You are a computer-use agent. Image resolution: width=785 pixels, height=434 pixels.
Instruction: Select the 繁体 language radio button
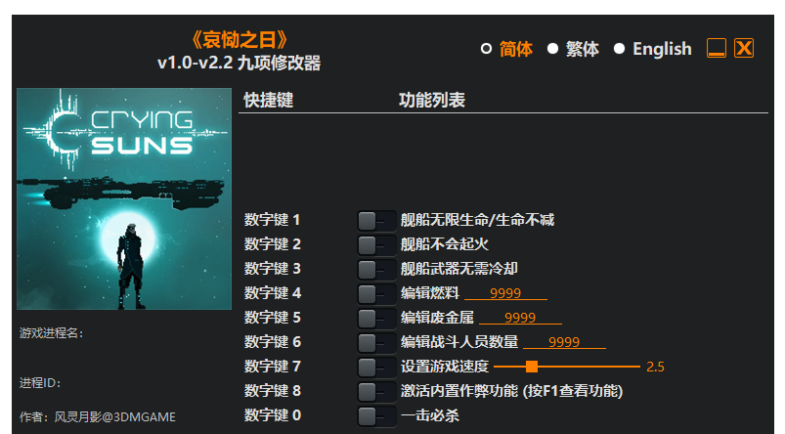point(552,49)
